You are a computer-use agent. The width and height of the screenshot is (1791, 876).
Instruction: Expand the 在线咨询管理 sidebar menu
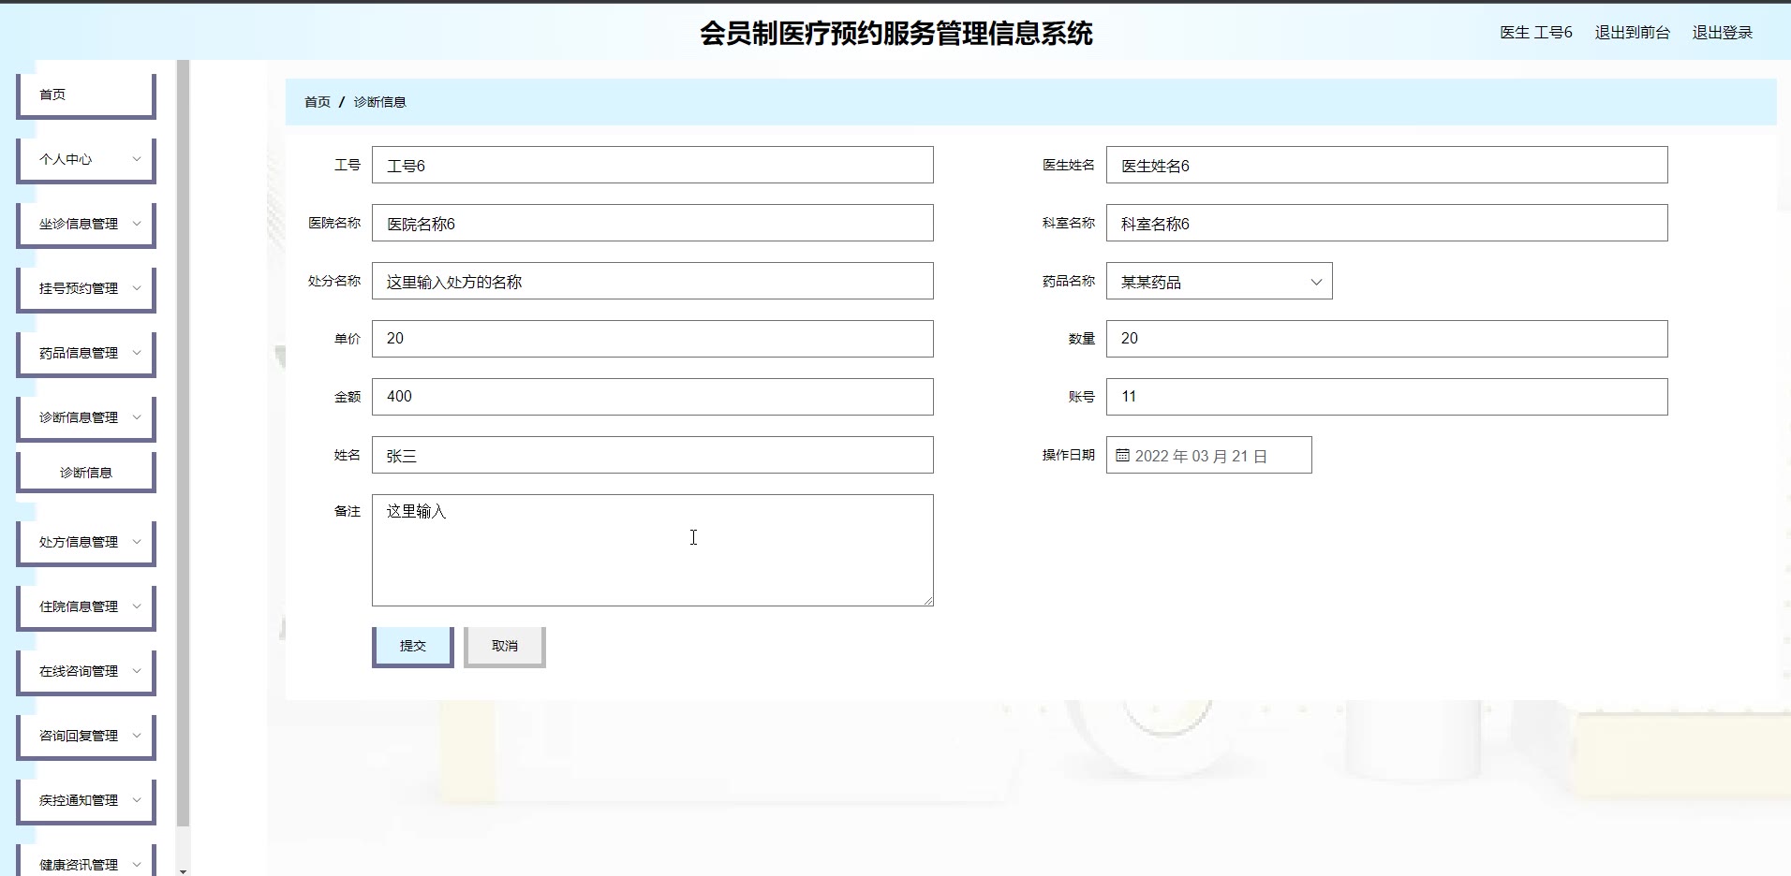point(85,671)
